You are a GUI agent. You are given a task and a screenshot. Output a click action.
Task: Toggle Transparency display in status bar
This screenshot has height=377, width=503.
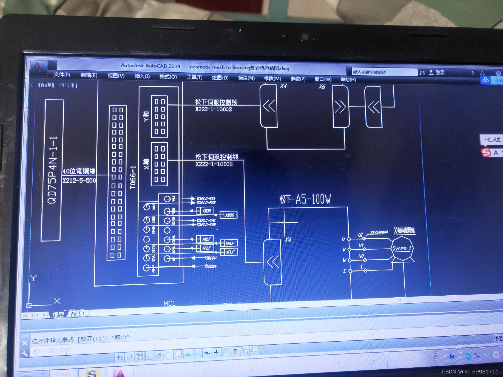226,352
